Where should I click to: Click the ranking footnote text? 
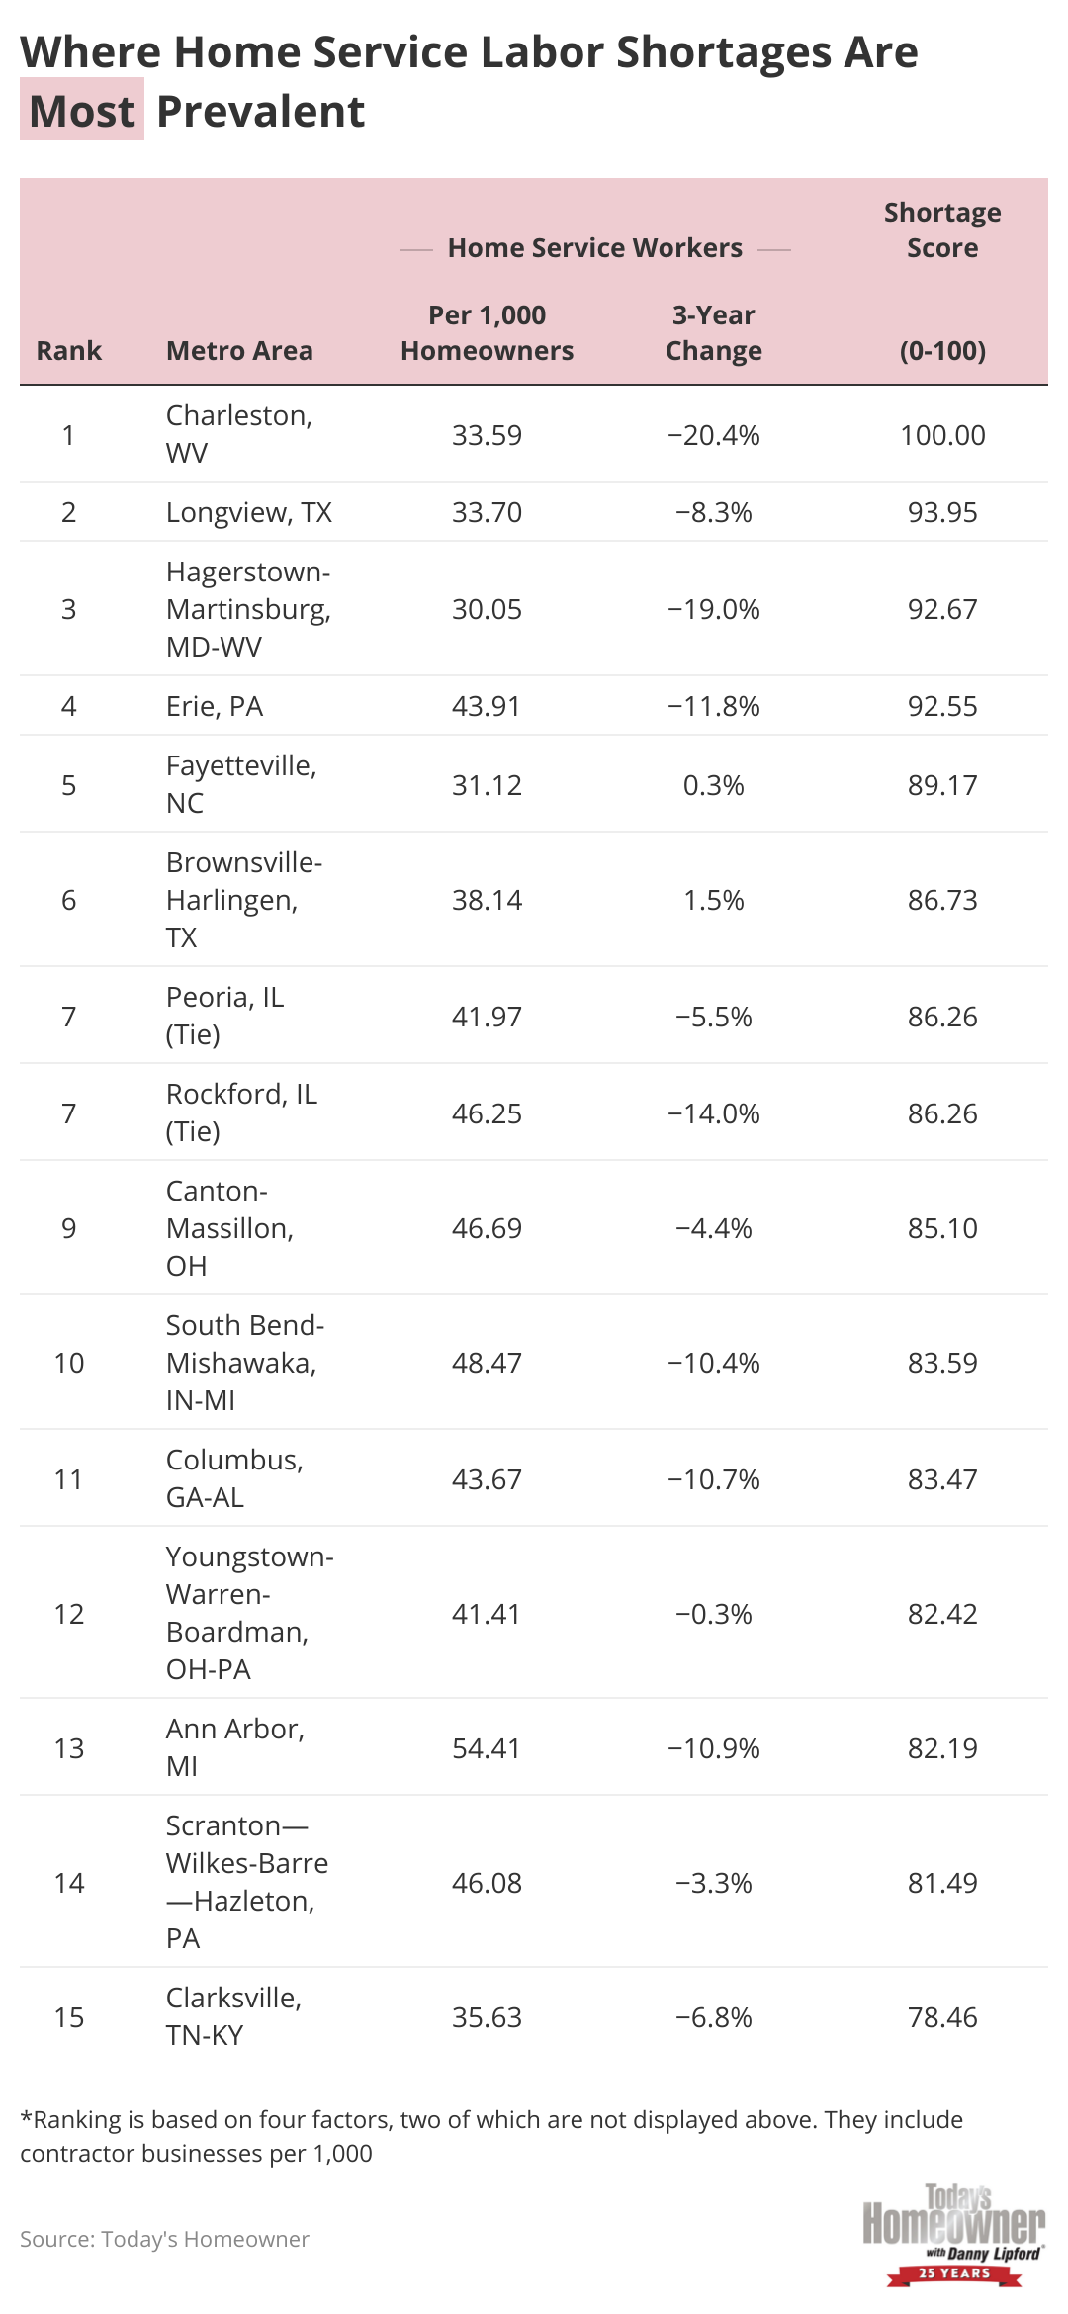point(491,2136)
